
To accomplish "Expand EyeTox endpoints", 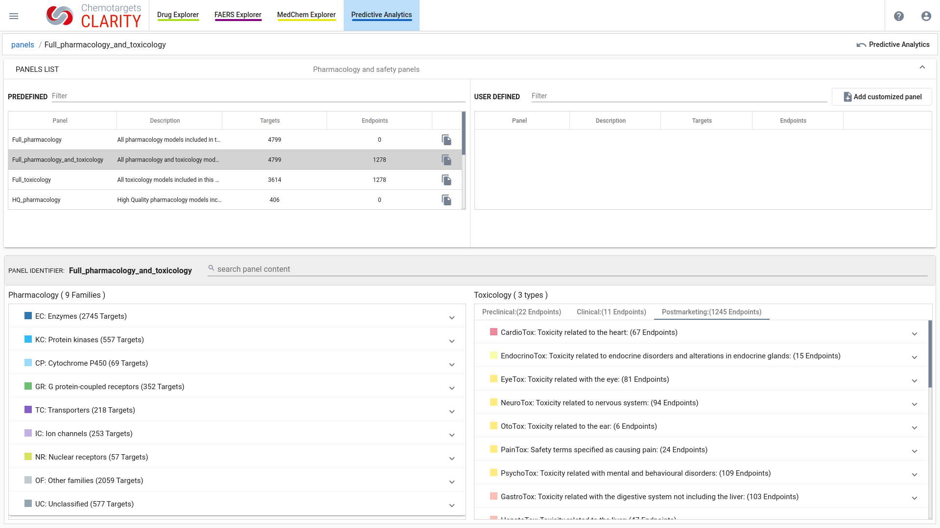I will [915, 381].
